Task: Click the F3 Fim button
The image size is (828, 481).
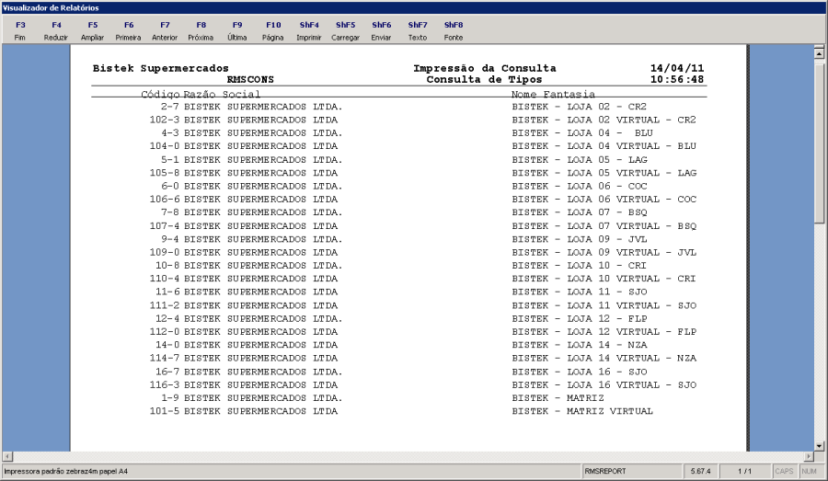Action: coord(20,31)
